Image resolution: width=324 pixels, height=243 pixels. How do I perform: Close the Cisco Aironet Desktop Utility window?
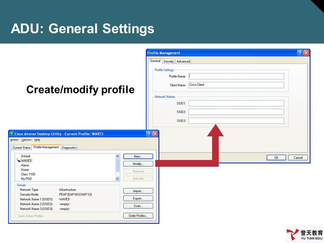[155, 134]
